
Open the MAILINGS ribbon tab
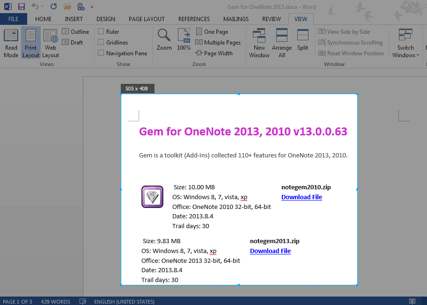[x=236, y=19]
